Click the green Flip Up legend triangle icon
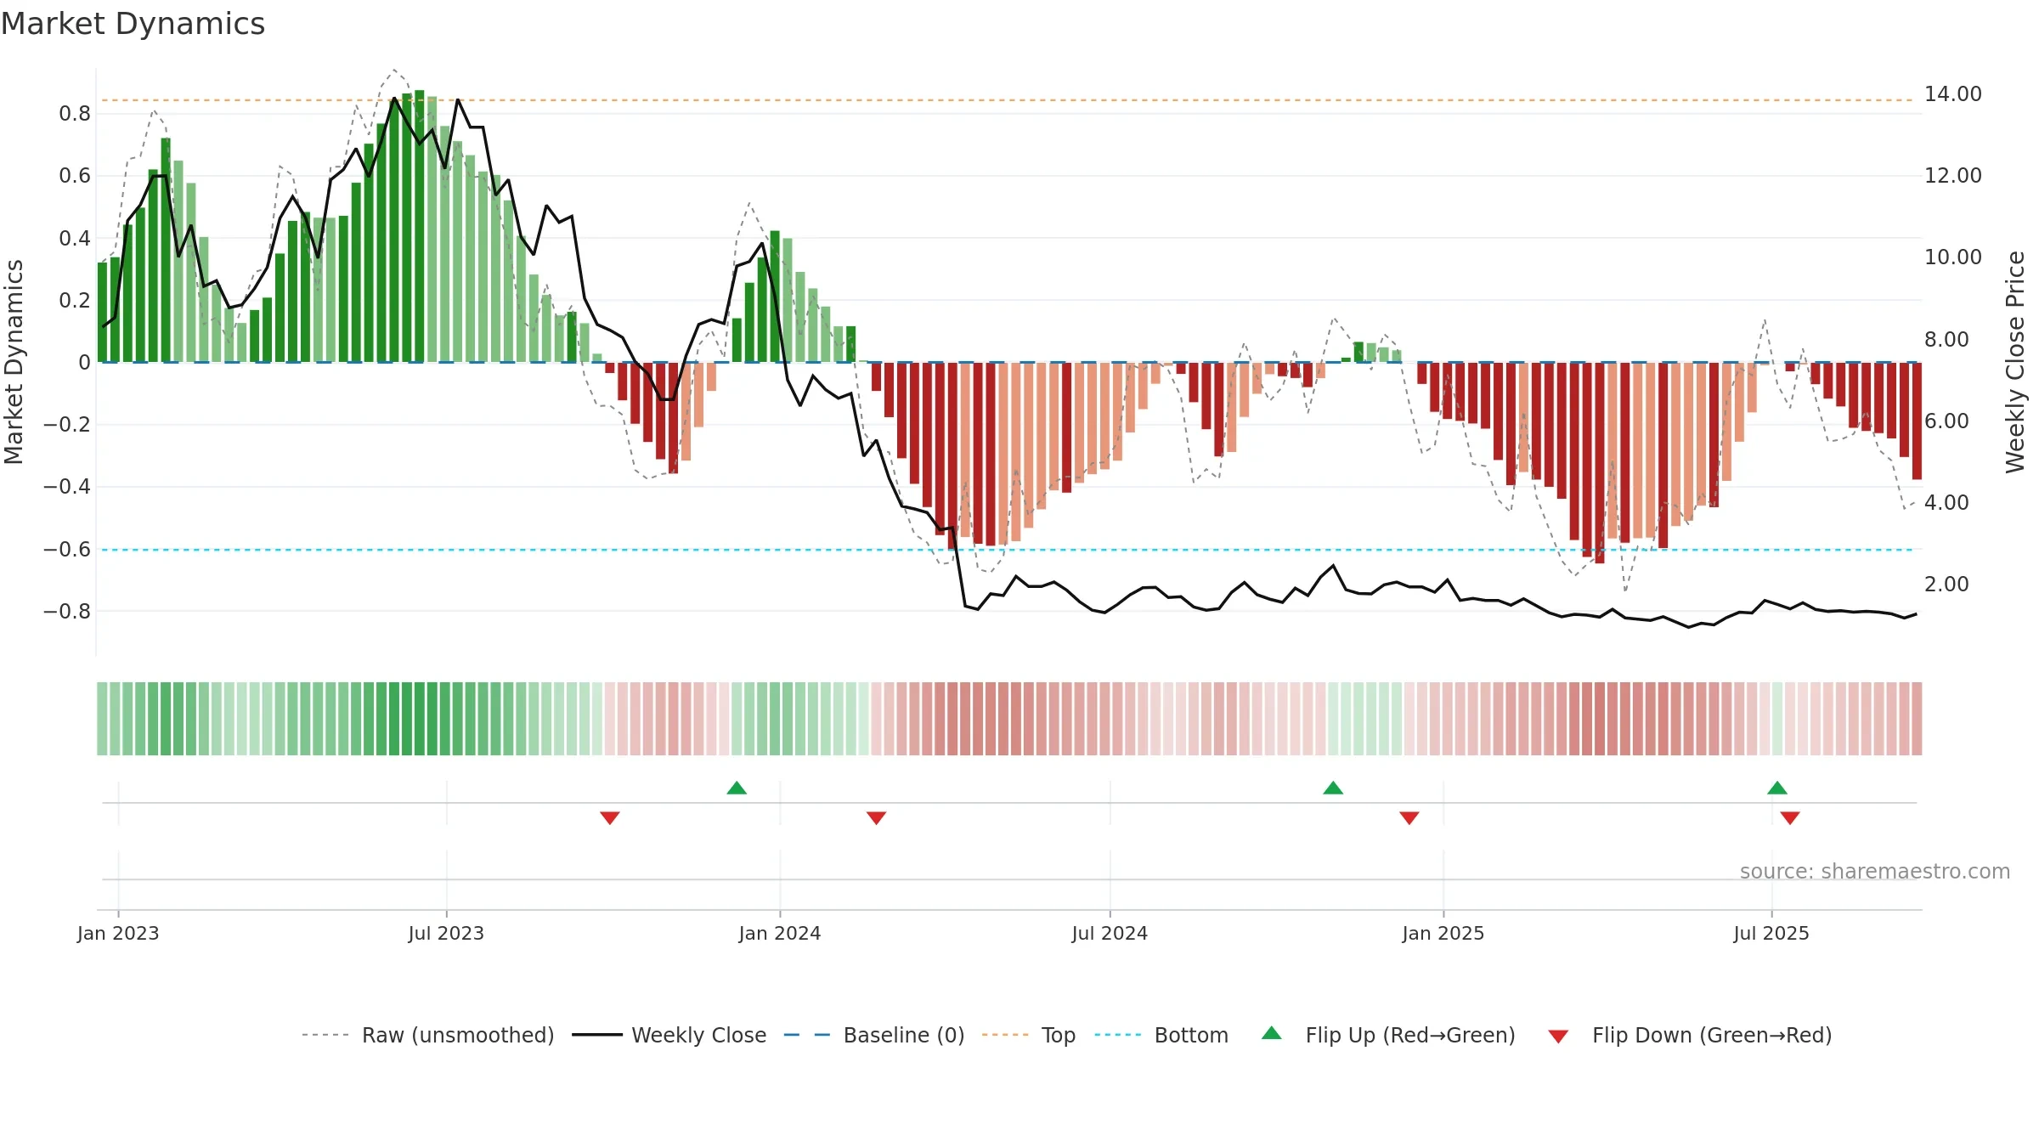 1272,1033
